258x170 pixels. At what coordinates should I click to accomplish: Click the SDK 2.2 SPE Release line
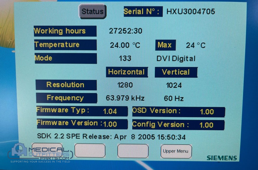(x=111, y=137)
